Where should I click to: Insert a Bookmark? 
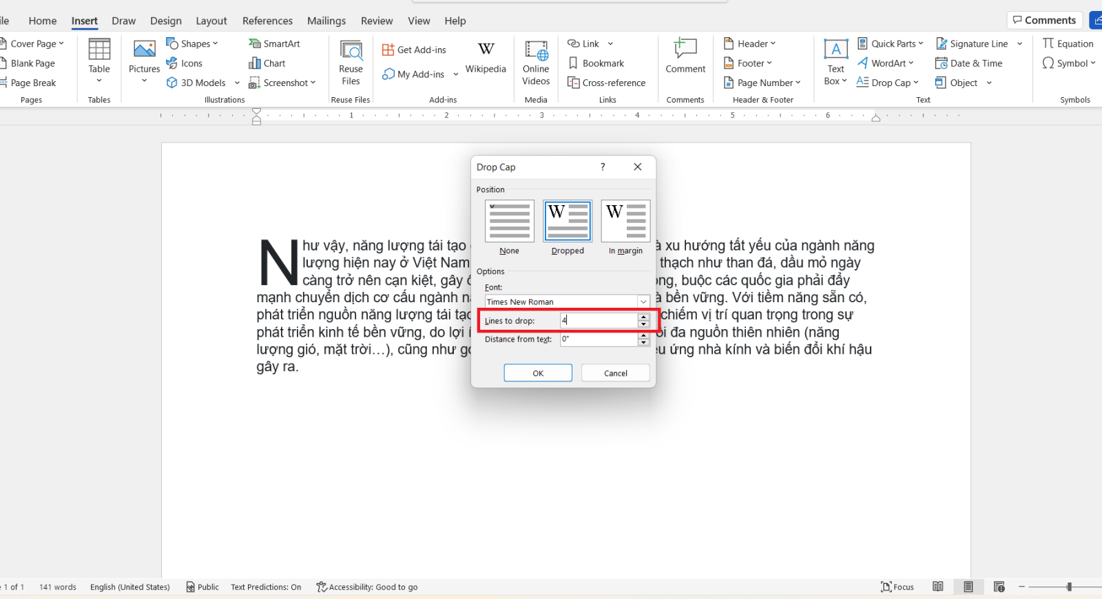(596, 63)
